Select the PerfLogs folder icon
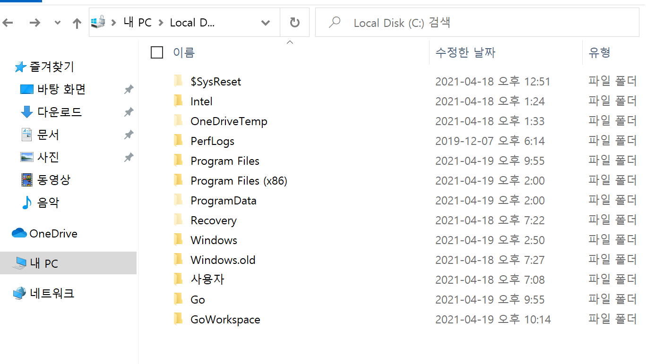The height and width of the screenshot is (364, 646). pyautogui.click(x=179, y=140)
